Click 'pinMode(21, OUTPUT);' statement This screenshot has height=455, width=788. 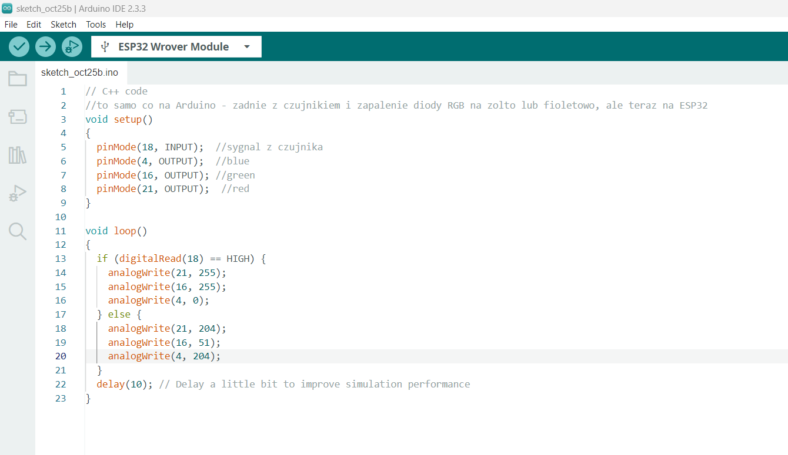[x=153, y=189]
